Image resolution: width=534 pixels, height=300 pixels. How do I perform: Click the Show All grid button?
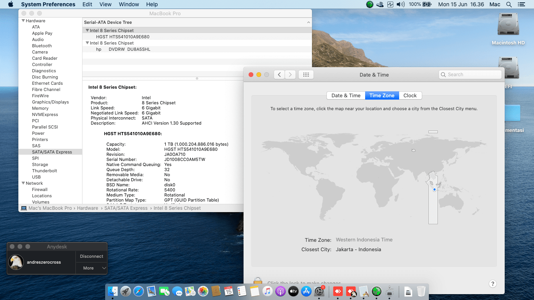point(306,75)
